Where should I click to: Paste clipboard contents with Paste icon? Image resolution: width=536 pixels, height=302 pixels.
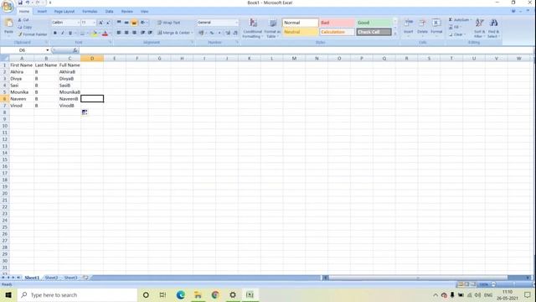point(9,23)
